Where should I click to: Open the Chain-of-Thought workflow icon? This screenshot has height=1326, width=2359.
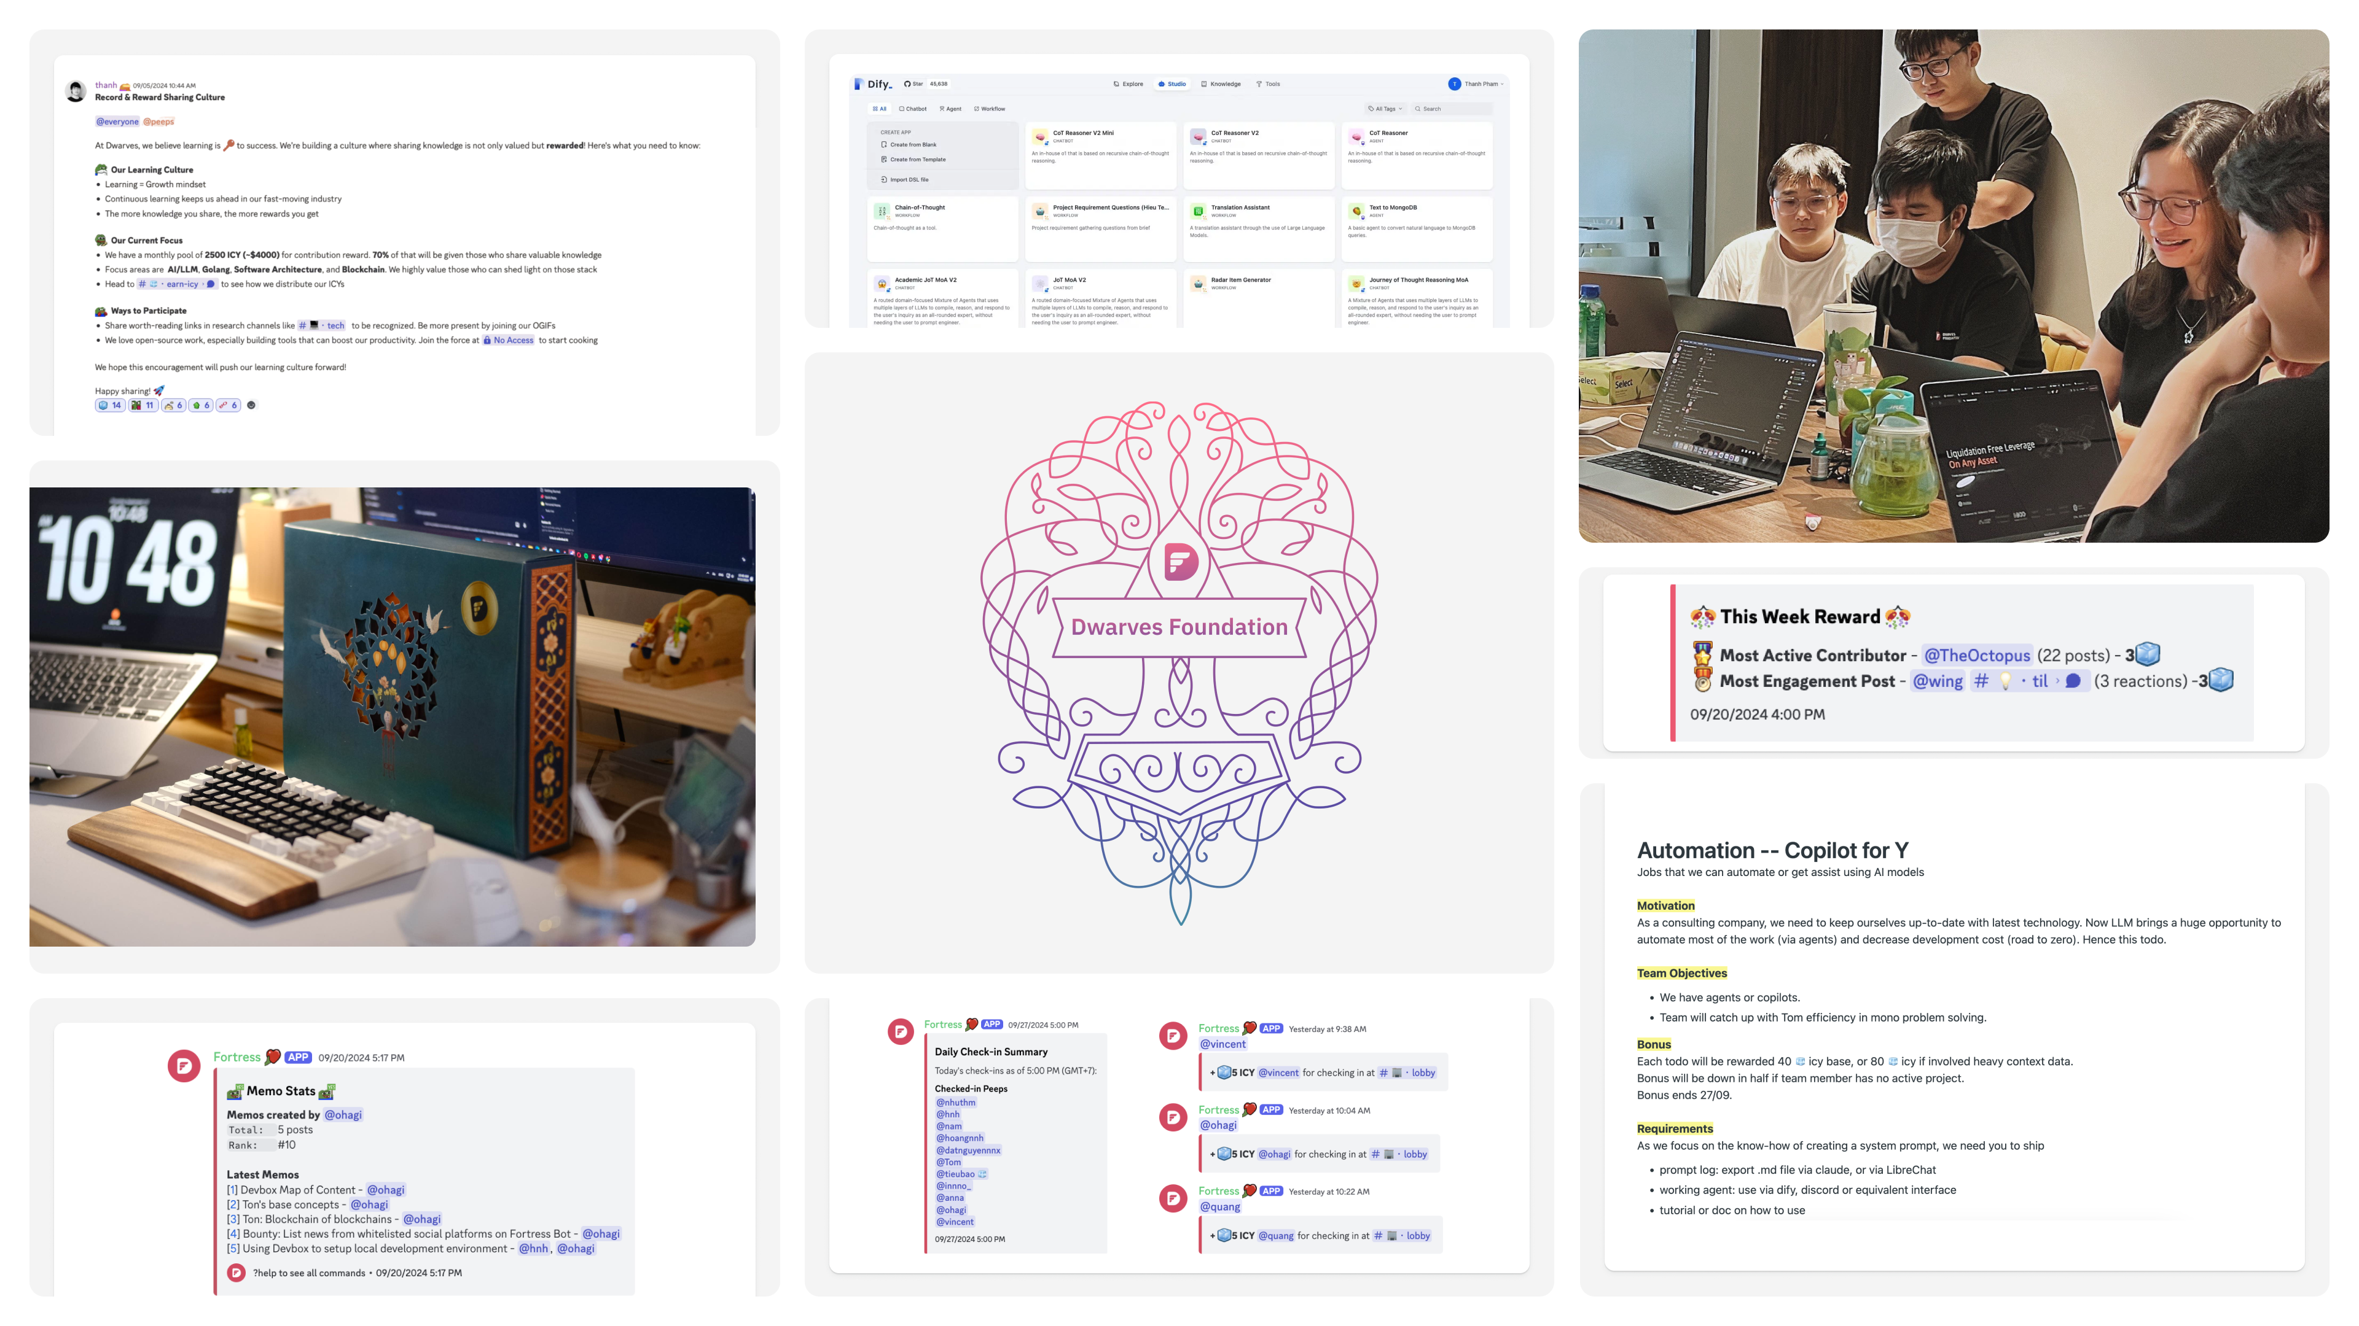coord(882,211)
